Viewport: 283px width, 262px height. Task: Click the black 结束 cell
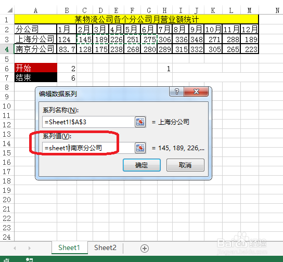[x=36, y=77]
